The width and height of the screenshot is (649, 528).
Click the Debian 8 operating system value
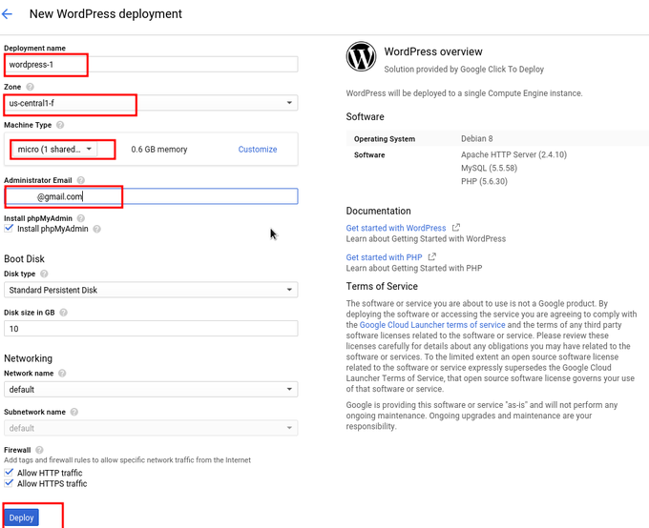point(477,138)
